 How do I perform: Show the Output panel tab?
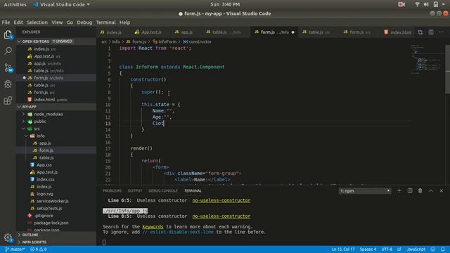pos(134,190)
